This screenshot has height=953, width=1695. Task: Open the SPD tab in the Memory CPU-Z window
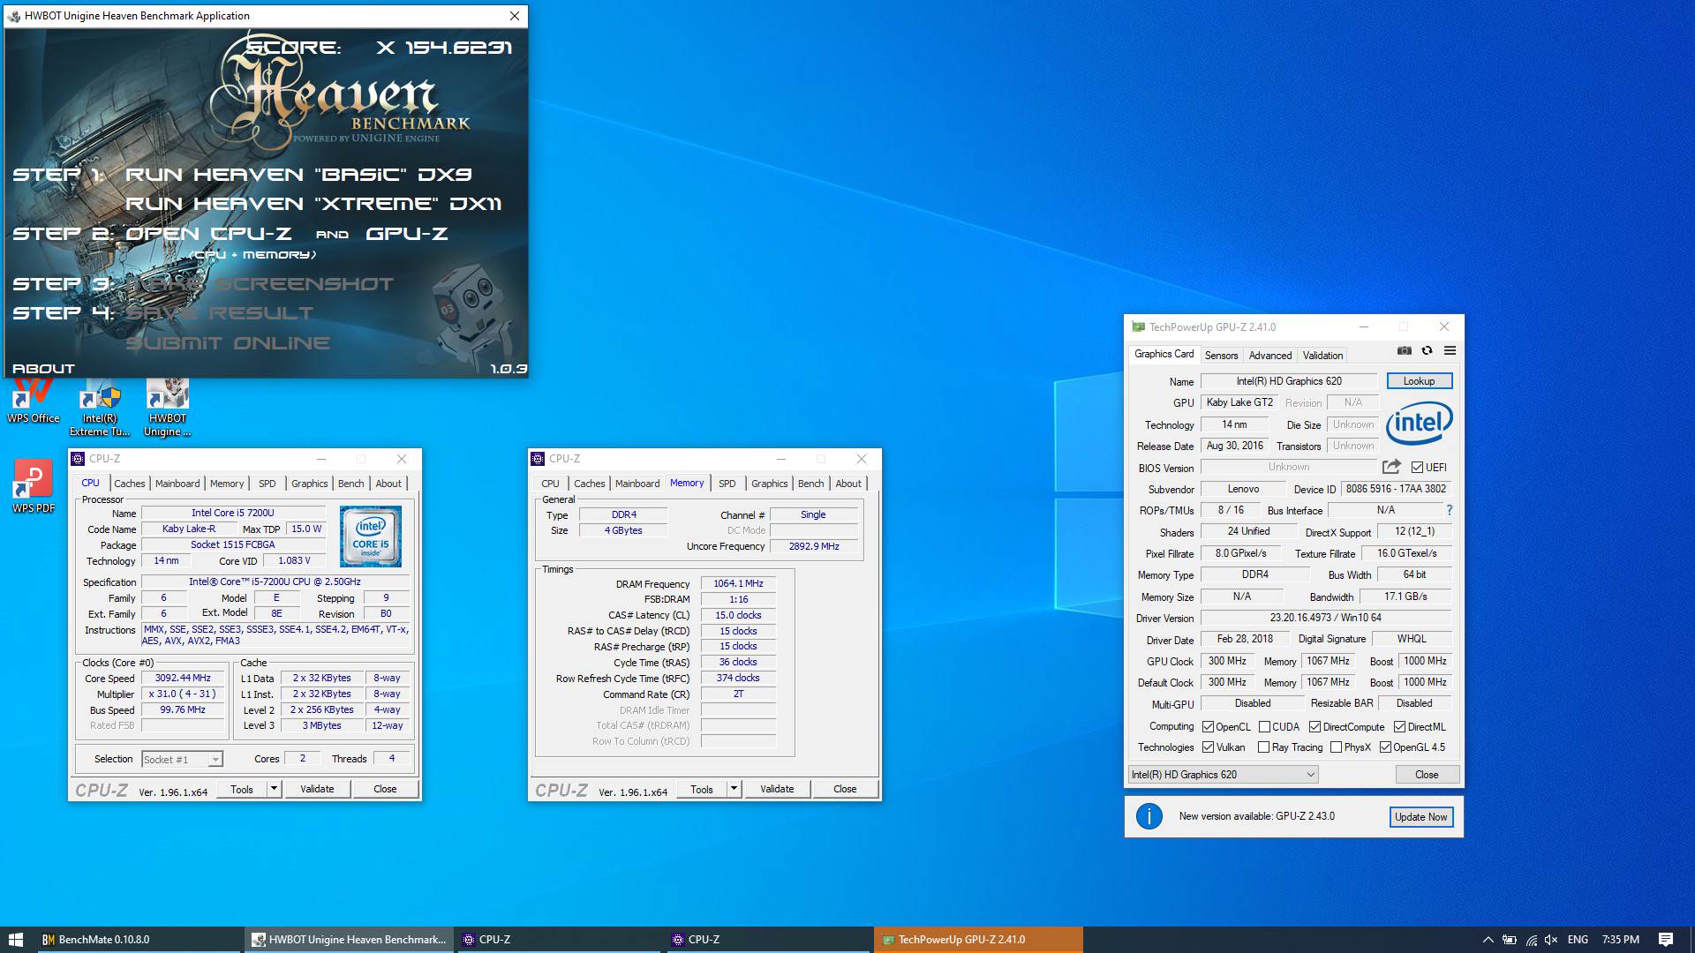click(727, 484)
